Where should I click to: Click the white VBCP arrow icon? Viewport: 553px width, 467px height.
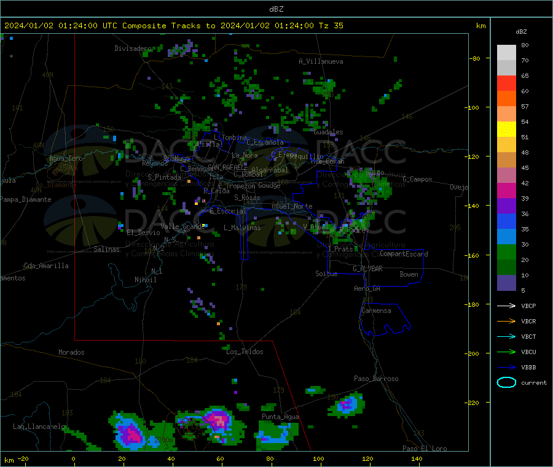click(506, 306)
